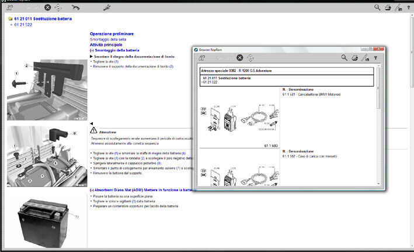Click the Operazione preliminare heading
The width and height of the screenshot is (414, 252).
coord(112,34)
